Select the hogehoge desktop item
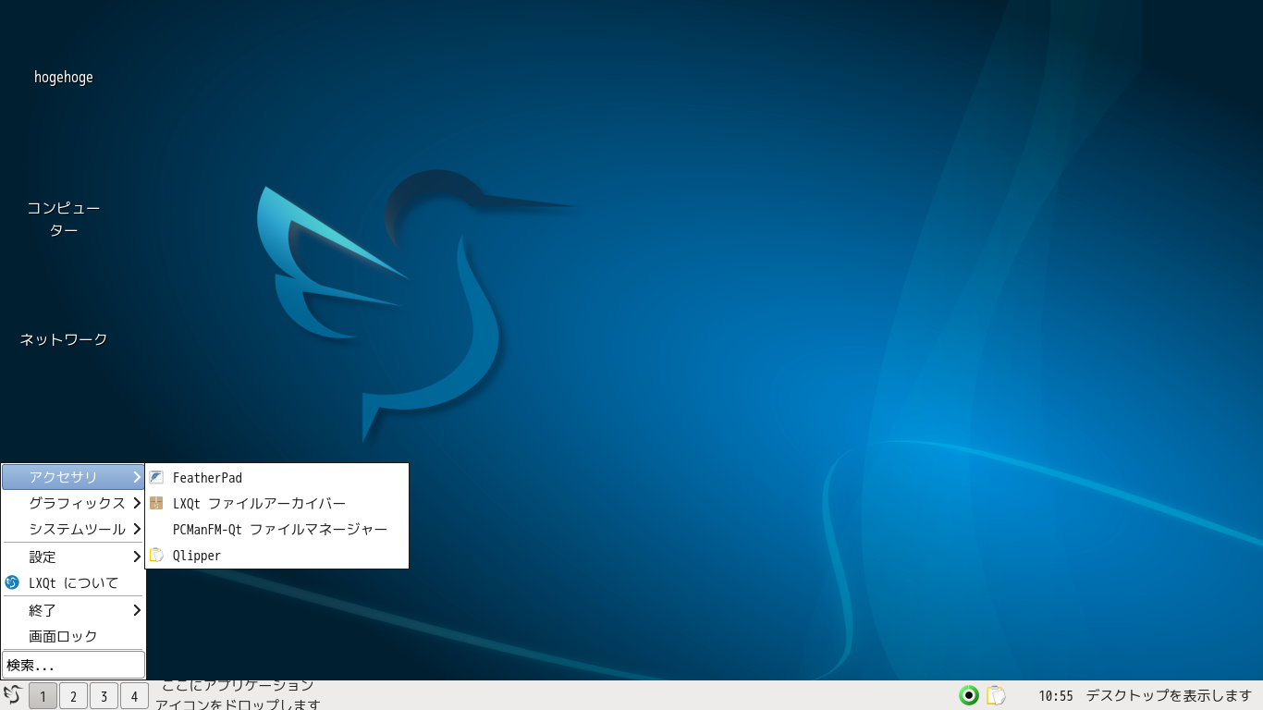 pos(64,78)
